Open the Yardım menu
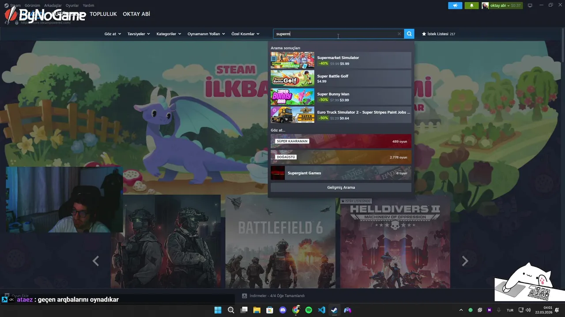The height and width of the screenshot is (317, 565). (x=88, y=5)
